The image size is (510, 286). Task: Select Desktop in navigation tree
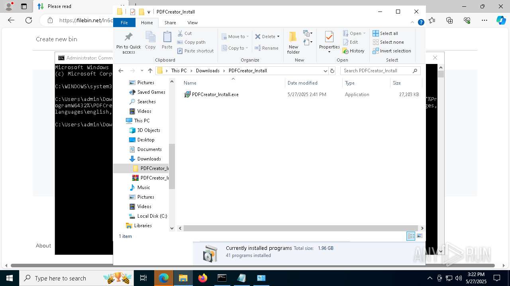[x=146, y=140]
